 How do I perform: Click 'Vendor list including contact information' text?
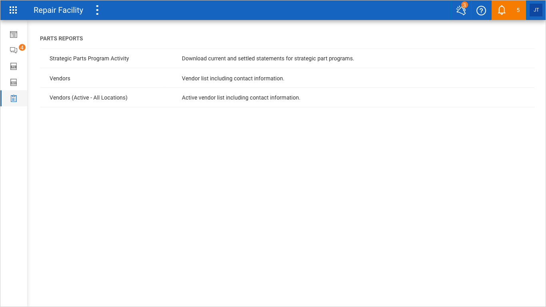tap(233, 78)
